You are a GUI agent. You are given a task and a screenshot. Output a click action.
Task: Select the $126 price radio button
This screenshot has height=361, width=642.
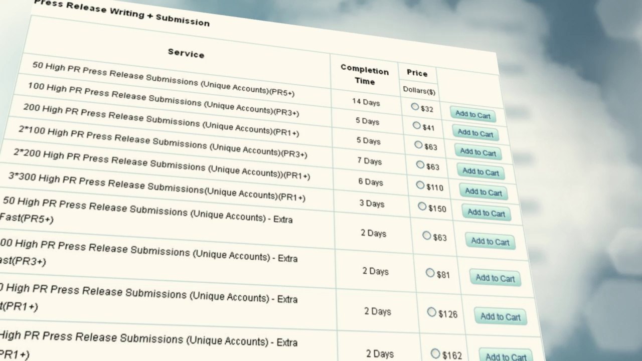pos(432,312)
